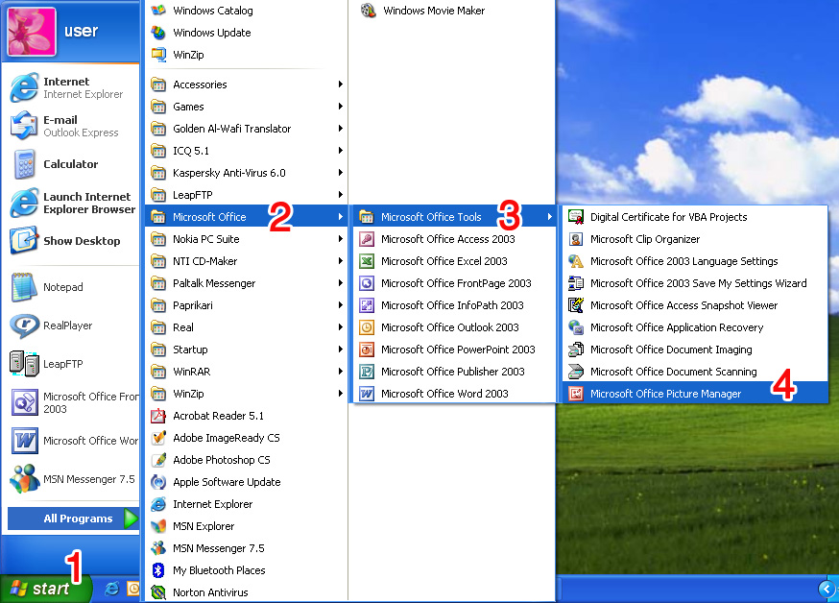Click the Start button
Viewport: 839px width, 603px height.
[45, 589]
